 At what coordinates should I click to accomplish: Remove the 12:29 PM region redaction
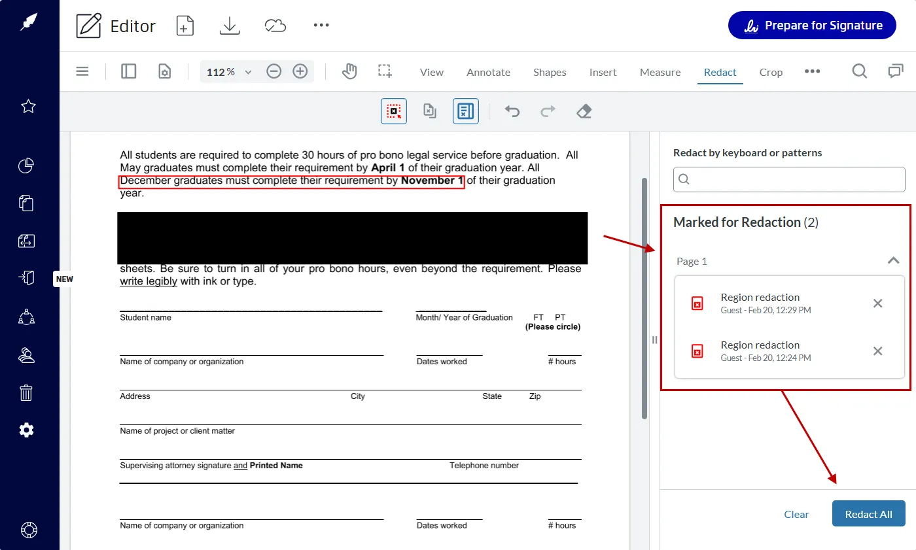878,303
